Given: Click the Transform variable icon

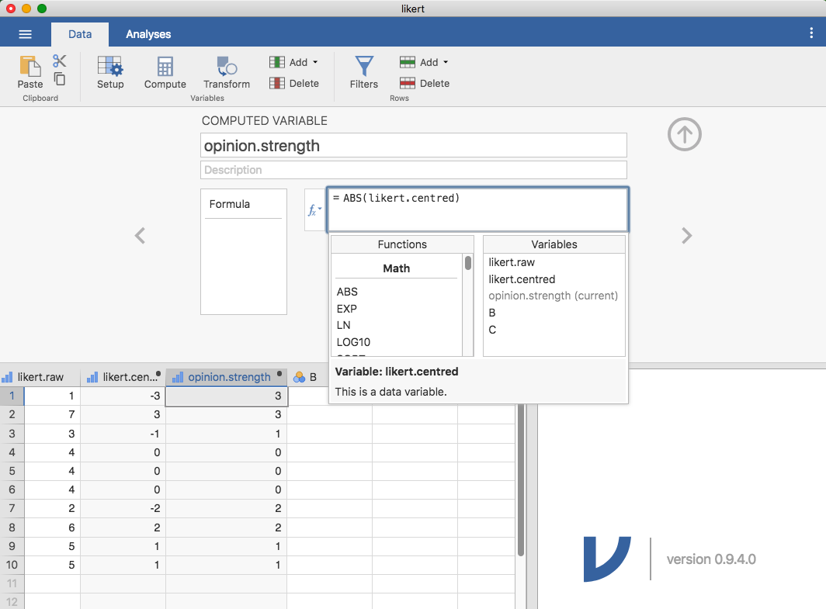Looking at the screenshot, I should pyautogui.click(x=227, y=72).
